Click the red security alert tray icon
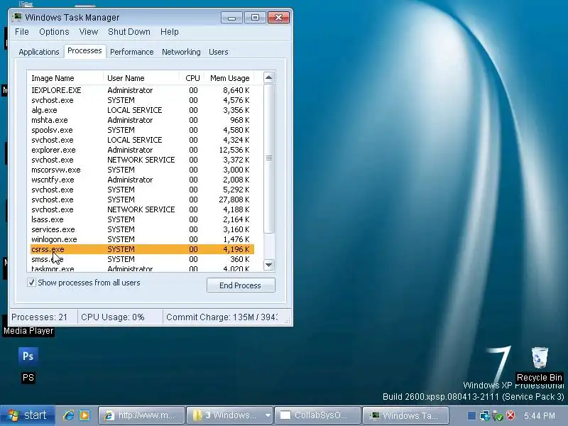 tap(510, 415)
